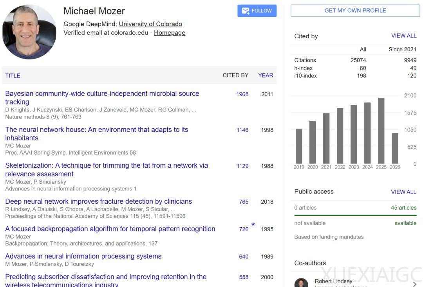Click the asterisk next to 726 citations
Viewport: 423px width, 287px height.
tap(253, 224)
